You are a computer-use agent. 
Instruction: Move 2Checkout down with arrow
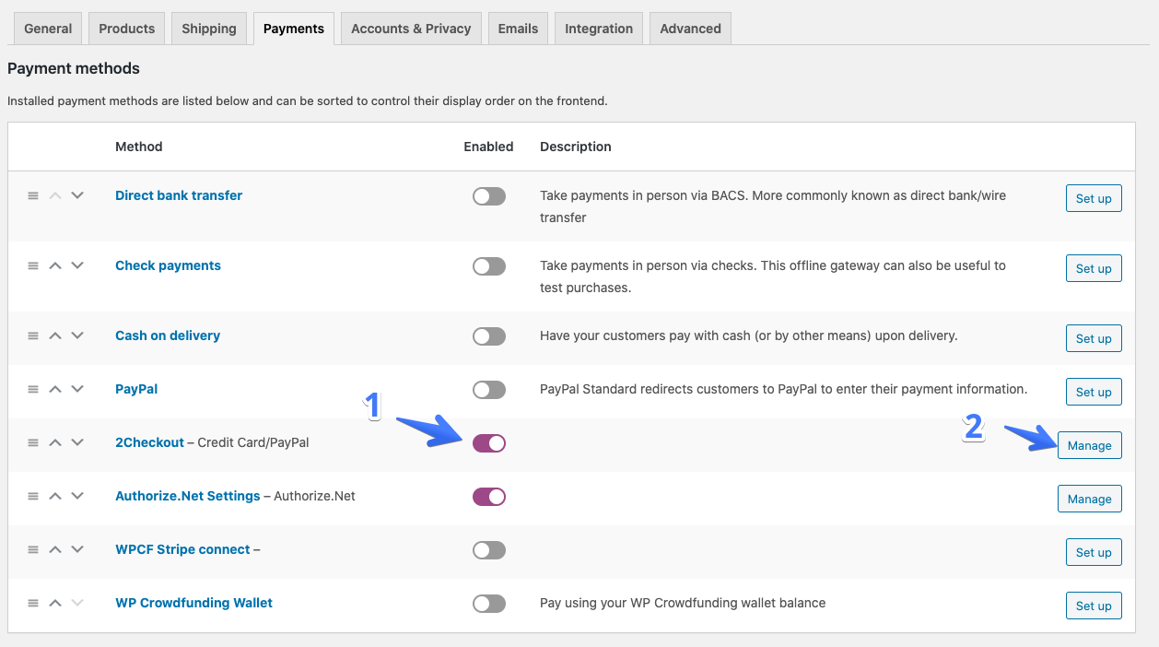[x=77, y=443]
